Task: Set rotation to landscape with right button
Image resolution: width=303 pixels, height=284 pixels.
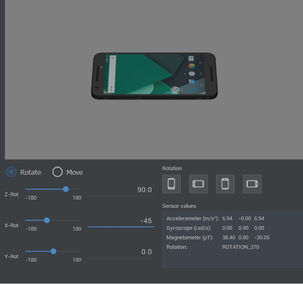Action: (252, 184)
